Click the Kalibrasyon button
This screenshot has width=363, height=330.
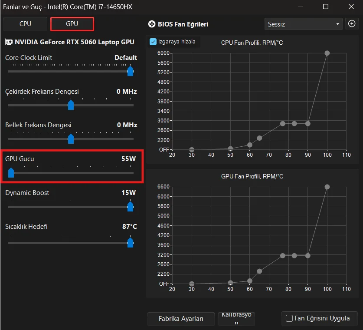[x=236, y=319]
